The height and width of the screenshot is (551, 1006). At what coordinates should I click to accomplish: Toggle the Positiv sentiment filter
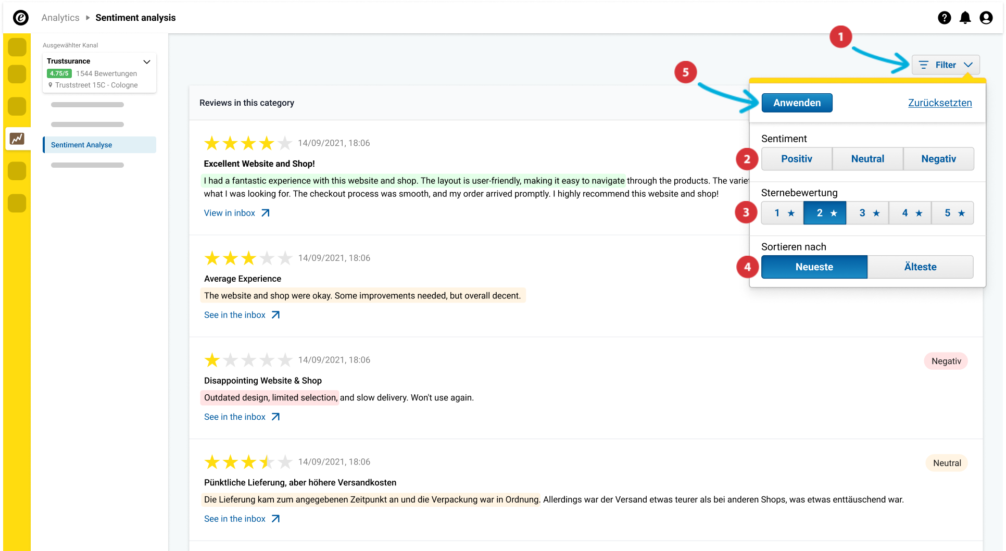[796, 159]
